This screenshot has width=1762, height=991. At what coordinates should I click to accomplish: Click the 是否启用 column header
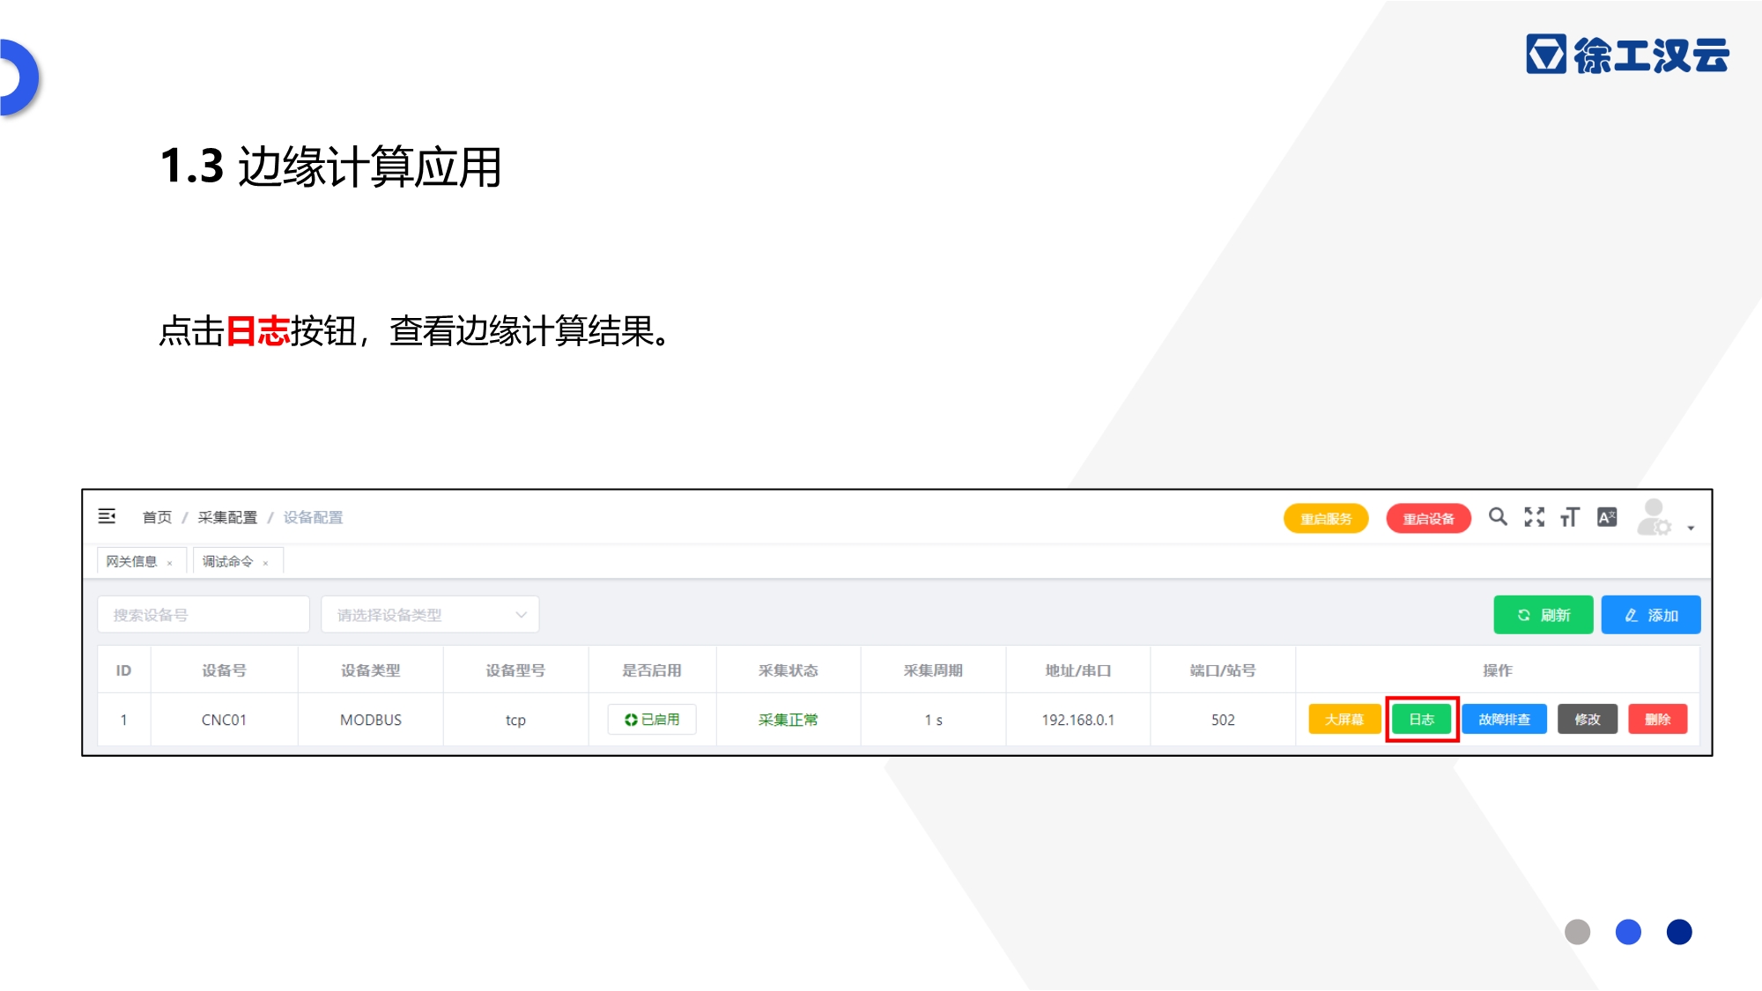tap(652, 670)
